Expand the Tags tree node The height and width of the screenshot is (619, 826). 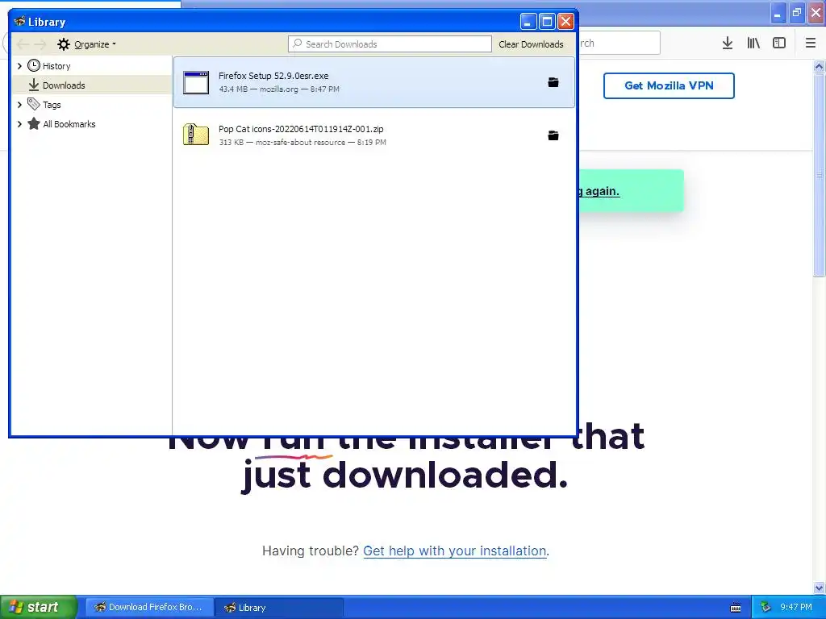coord(19,105)
